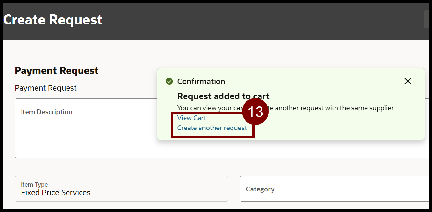
Task: Click the Confirmation title text
Action: coord(201,82)
